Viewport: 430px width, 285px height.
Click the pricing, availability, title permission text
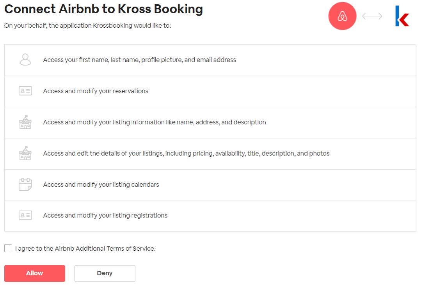coord(186,154)
